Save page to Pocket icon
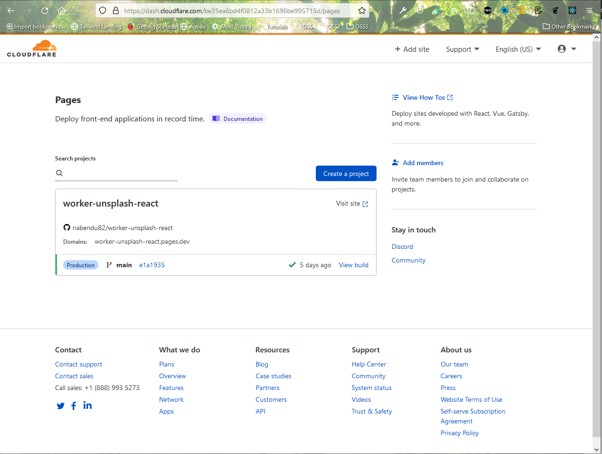 click(420, 10)
